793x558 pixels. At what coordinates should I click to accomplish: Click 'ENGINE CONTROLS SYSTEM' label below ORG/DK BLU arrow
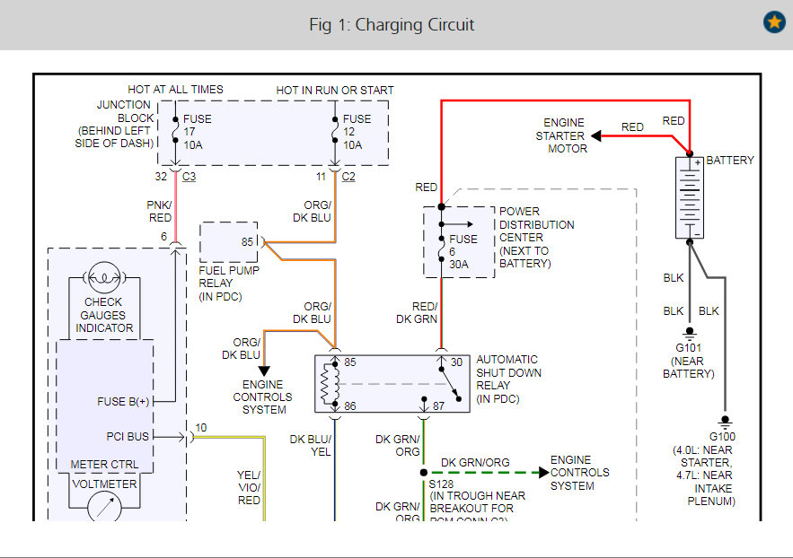pos(262,397)
